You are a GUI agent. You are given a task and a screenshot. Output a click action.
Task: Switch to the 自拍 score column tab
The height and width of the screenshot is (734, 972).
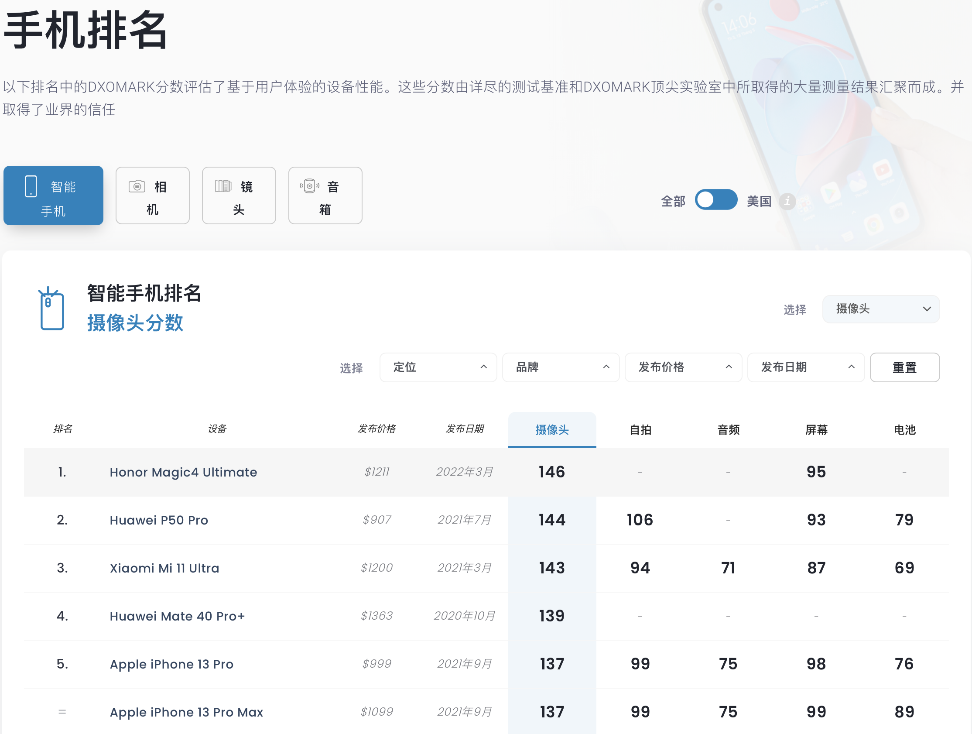[x=640, y=429]
